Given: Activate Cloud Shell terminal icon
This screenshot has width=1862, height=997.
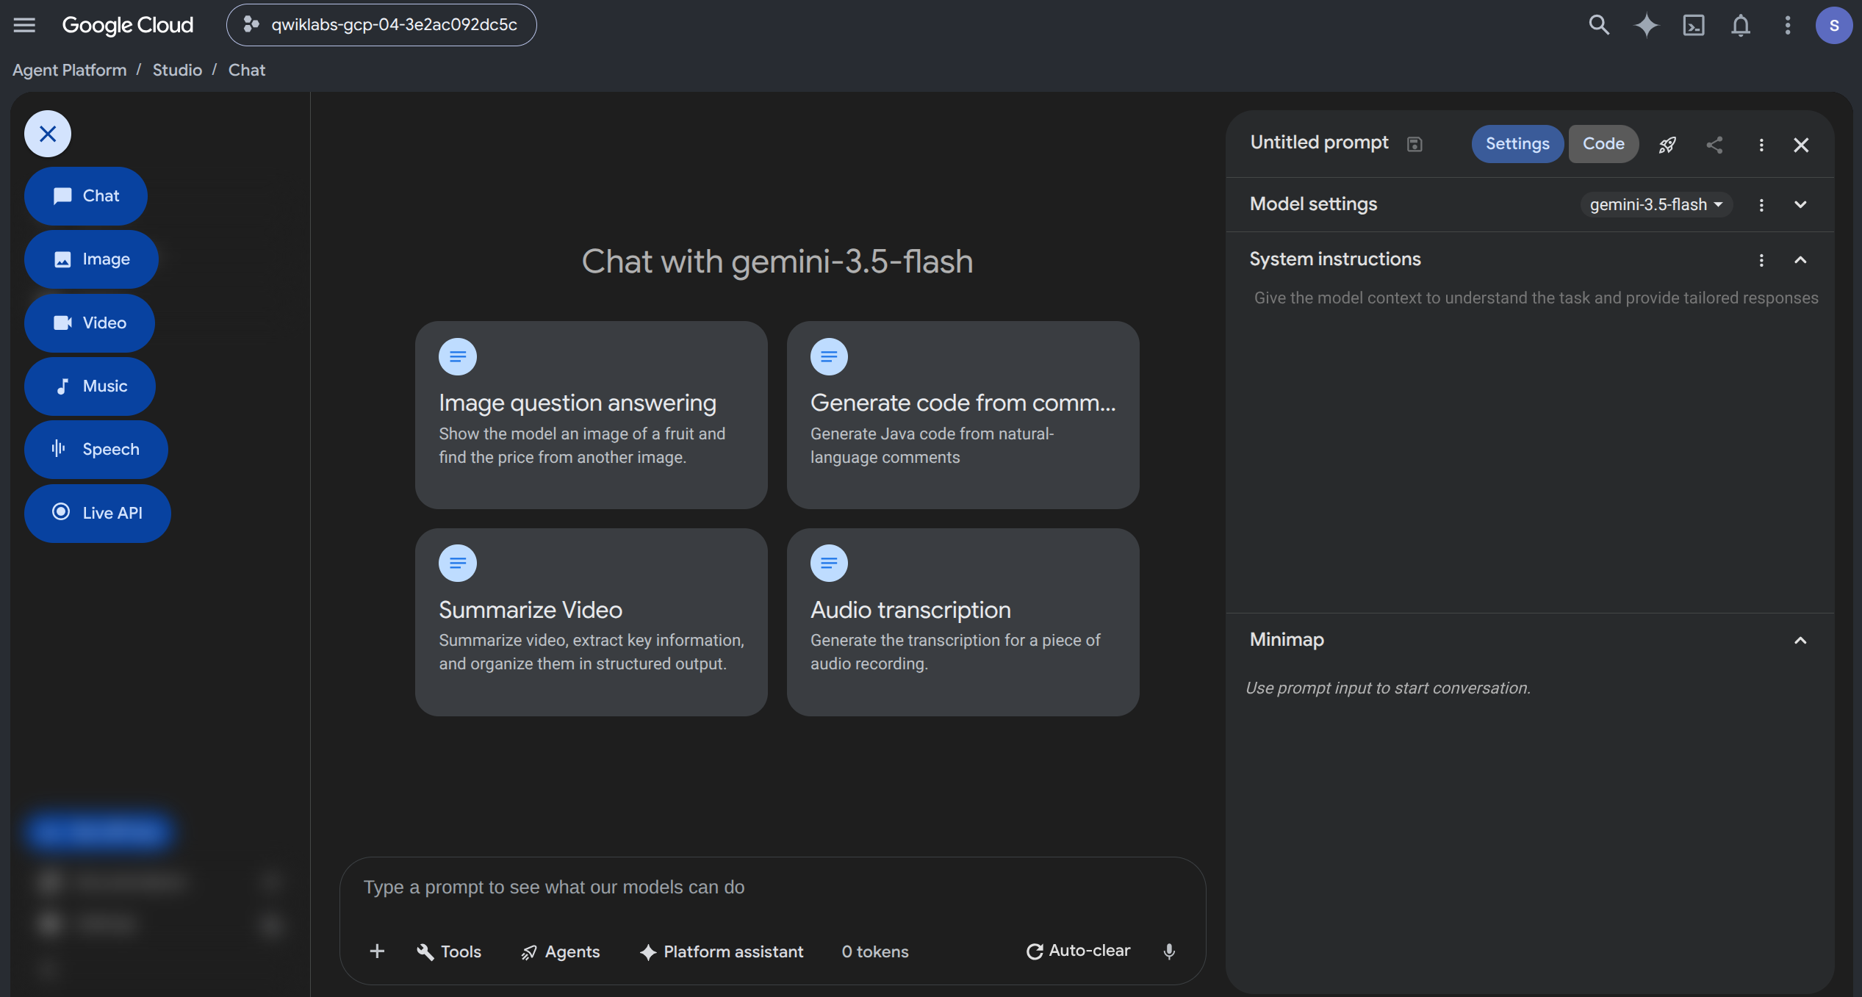Looking at the screenshot, I should pyautogui.click(x=1693, y=25).
